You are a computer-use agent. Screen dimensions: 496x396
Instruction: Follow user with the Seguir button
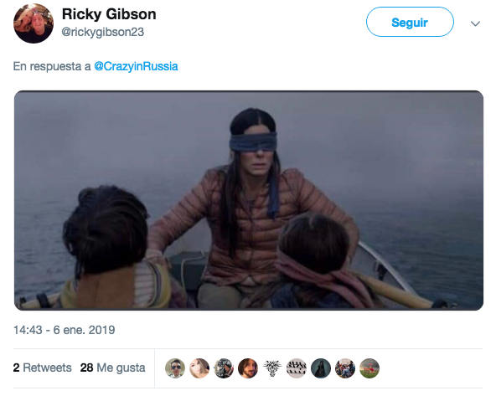pos(410,22)
